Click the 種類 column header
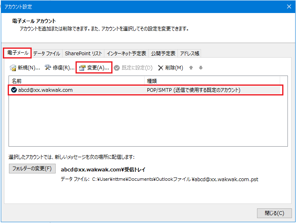Screen dimensions: 296x223 pyautogui.click(x=211, y=80)
